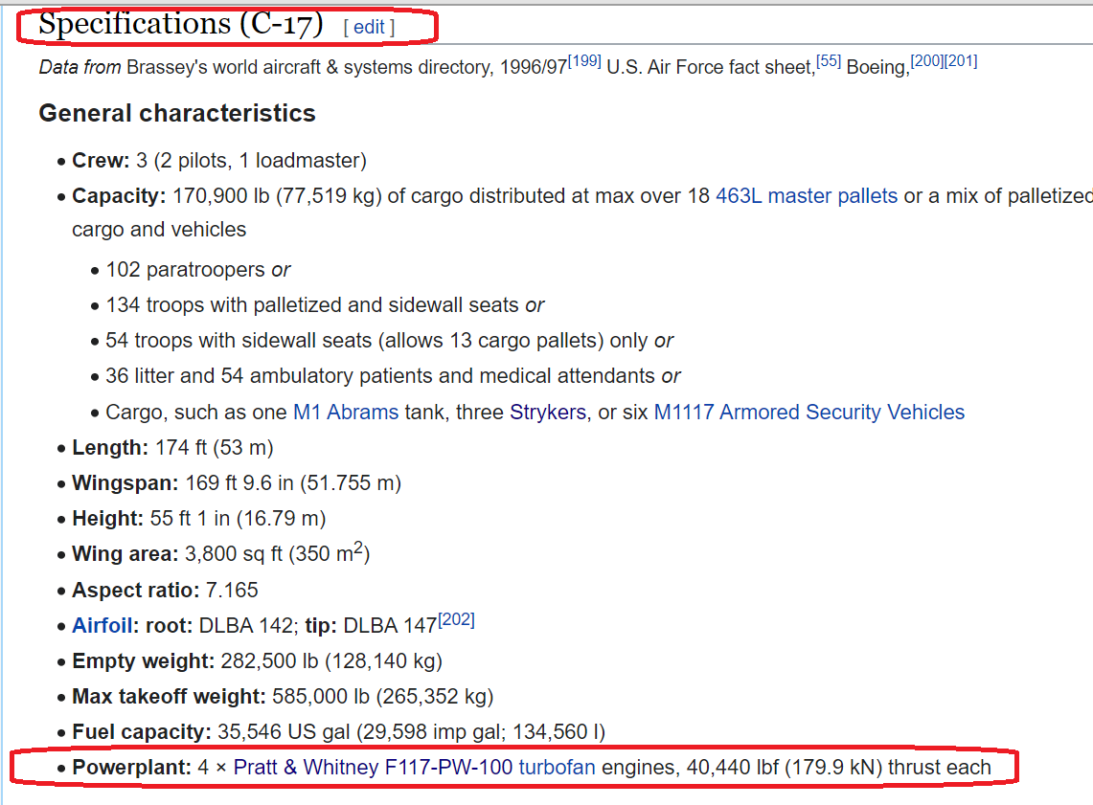Click the Airfoil link
Screen dimensions: 1093x805
[x=102, y=625]
